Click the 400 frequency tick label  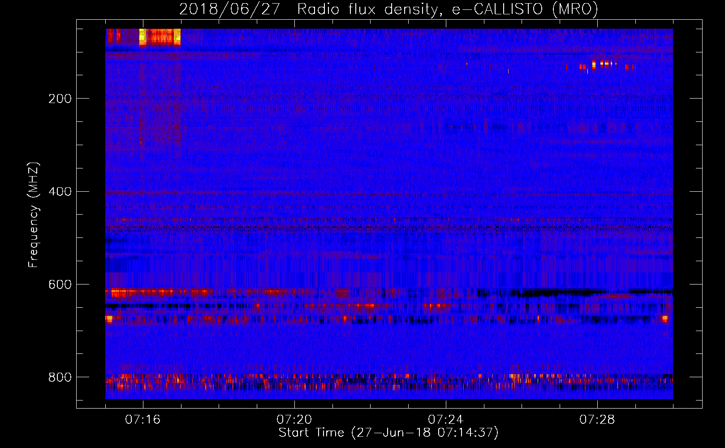click(x=60, y=192)
